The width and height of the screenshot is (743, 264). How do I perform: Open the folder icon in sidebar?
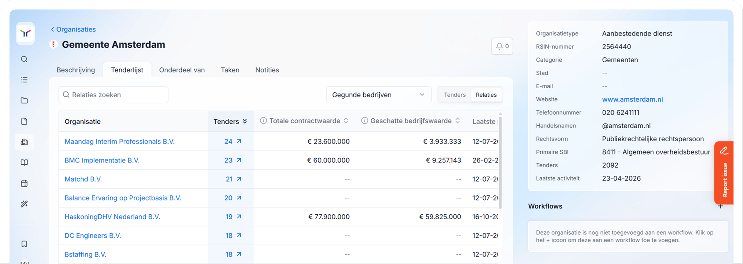(24, 100)
